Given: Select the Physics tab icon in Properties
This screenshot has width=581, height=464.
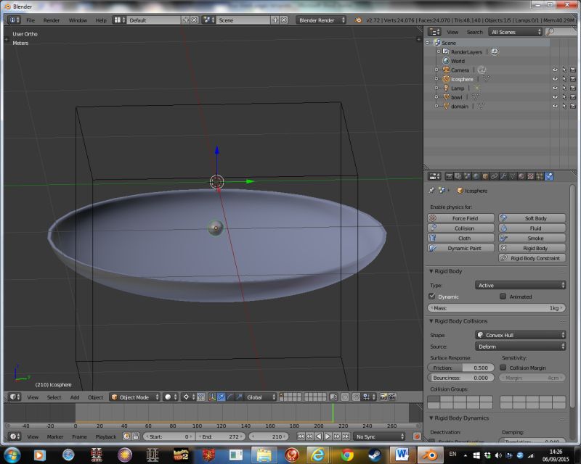Looking at the screenshot, I should 549,175.
